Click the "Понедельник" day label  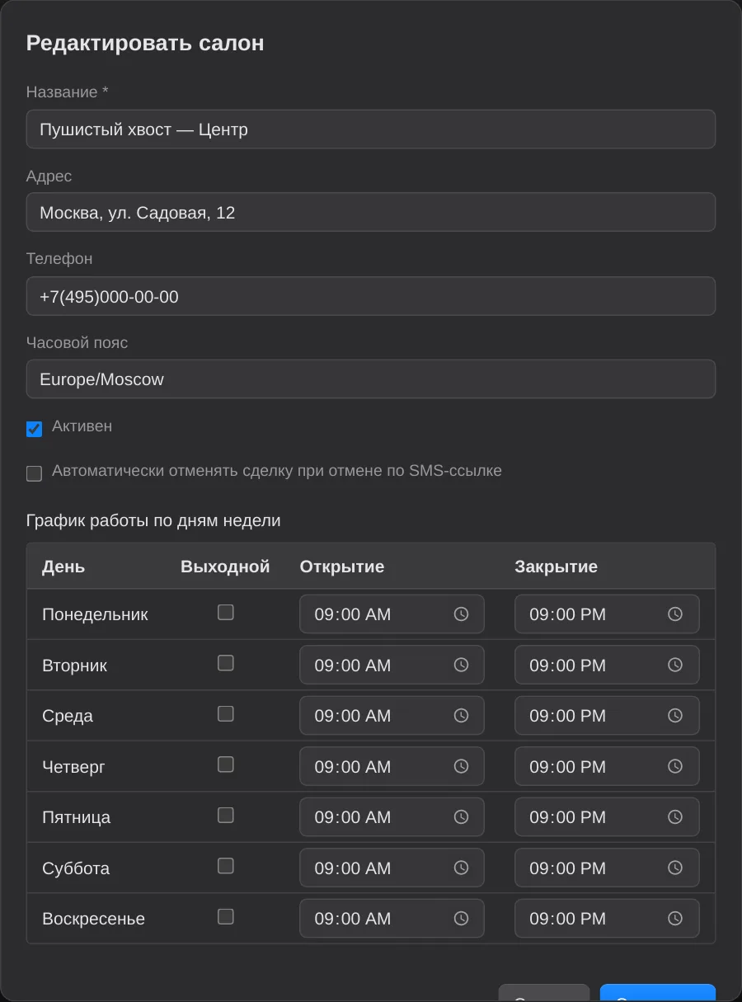tap(95, 614)
